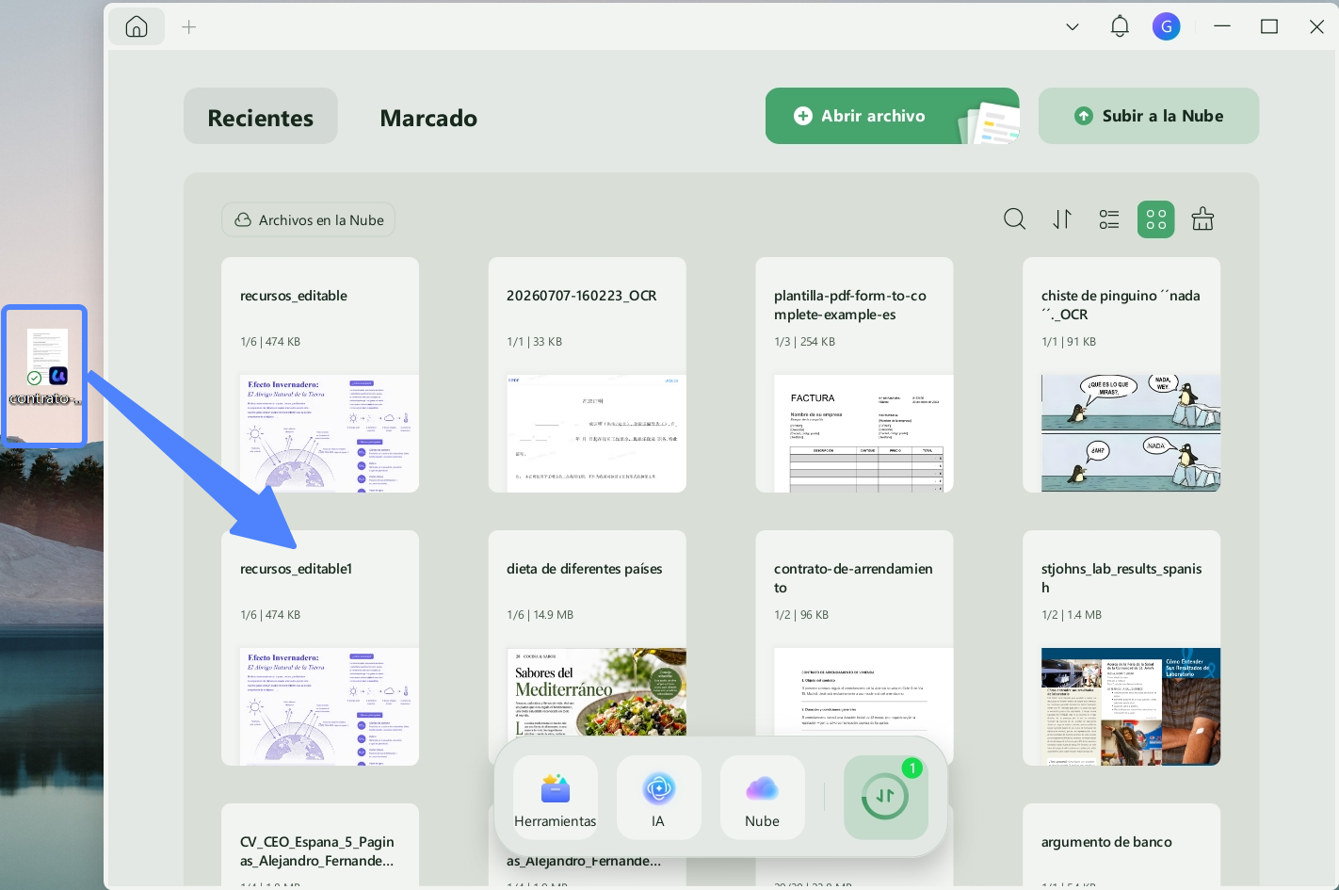Open recursos_editable1 thumbnail
The width and height of the screenshot is (1339, 890).
(330, 706)
